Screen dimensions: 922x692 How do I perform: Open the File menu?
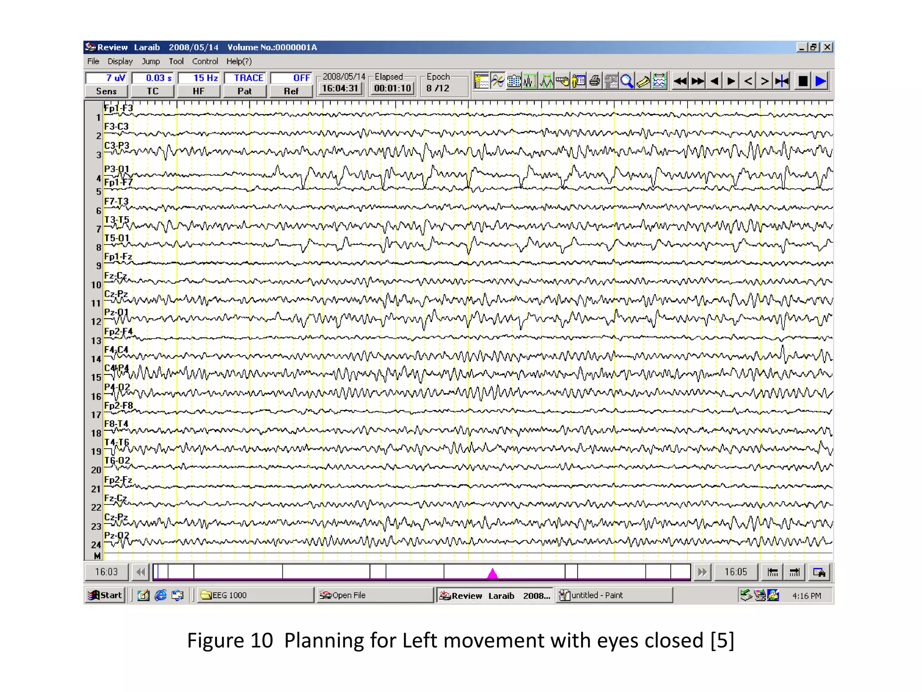point(93,61)
